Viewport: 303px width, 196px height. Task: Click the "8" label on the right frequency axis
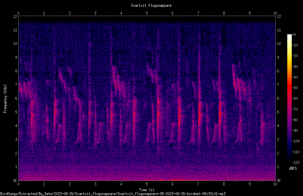pyautogui.click(x=278, y=71)
